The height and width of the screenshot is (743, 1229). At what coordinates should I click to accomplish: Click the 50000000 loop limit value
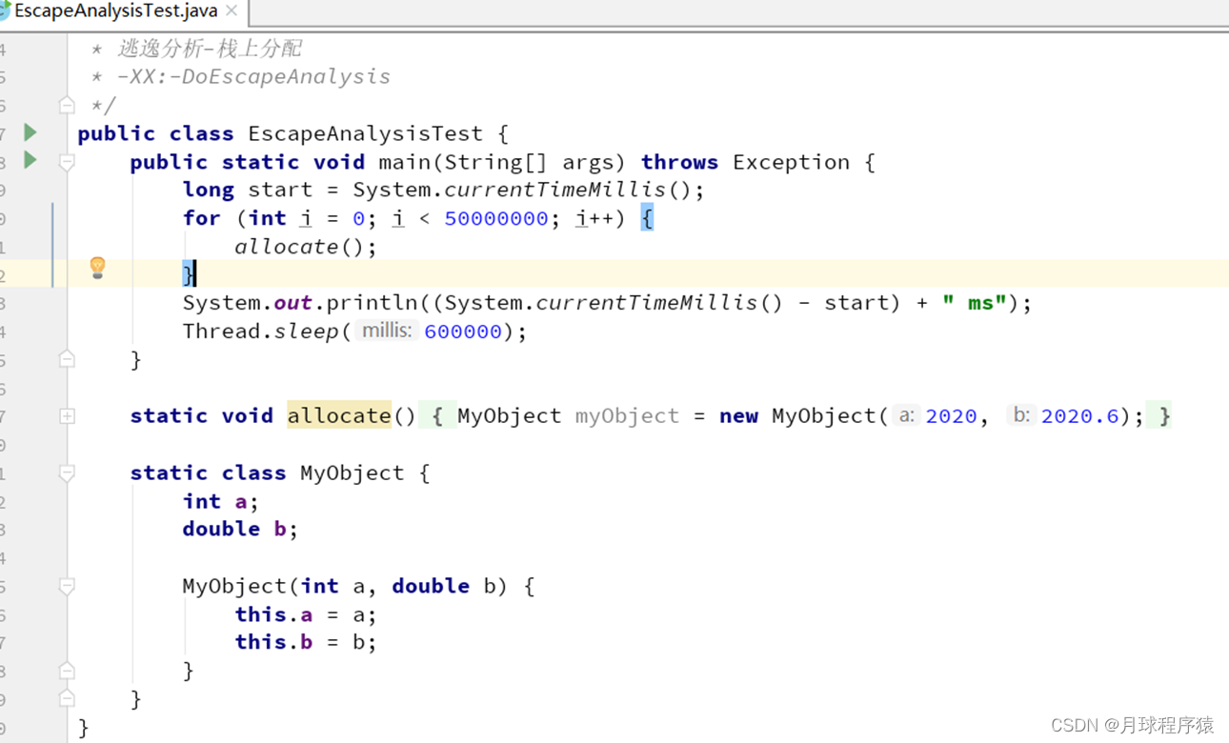496,218
